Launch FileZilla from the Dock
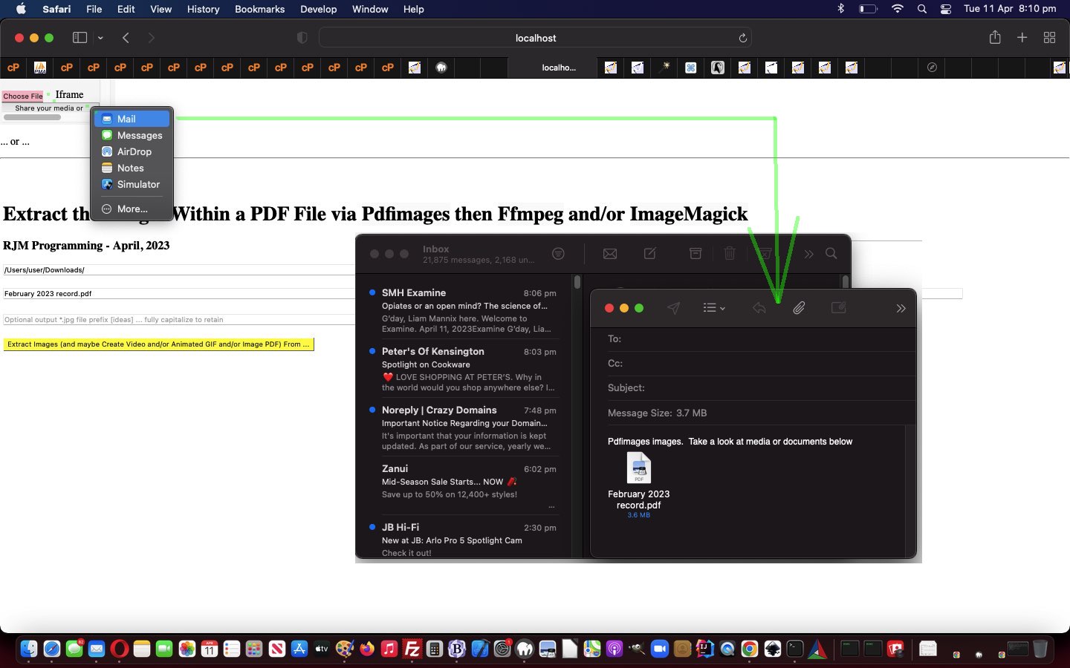The height and width of the screenshot is (668, 1070). click(x=412, y=649)
